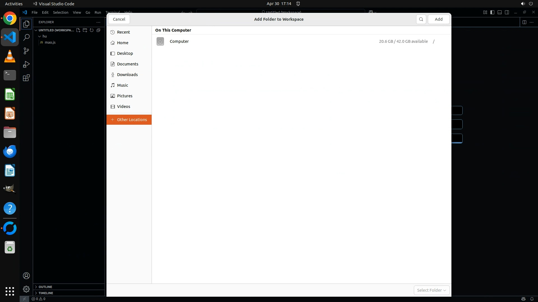This screenshot has width=538, height=302.
Task: Open the File menu
Action: pyautogui.click(x=34, y=12)
